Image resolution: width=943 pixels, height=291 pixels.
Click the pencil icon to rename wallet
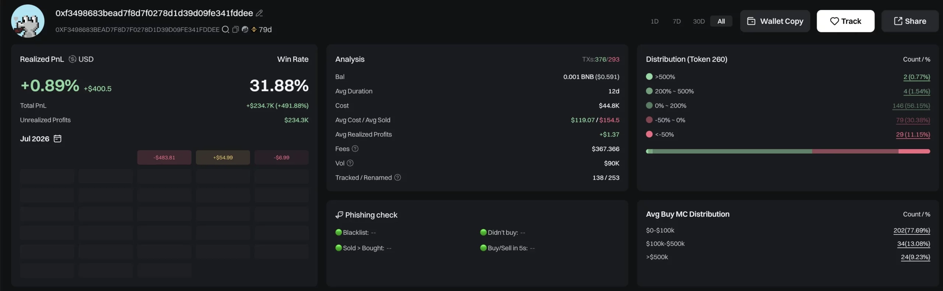(x=259, y=13)
